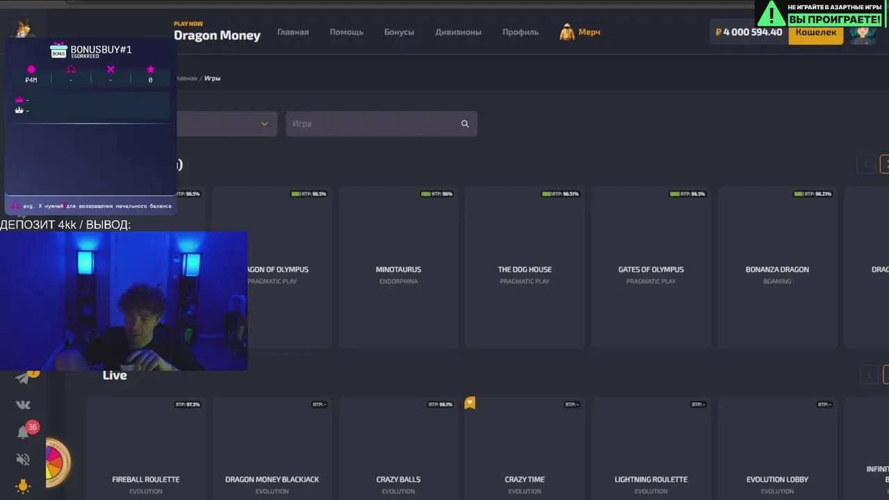The height and width of the screenshot is (500, 889).
Task: Open Lightning Roulette live game
Action: [651, 448]
